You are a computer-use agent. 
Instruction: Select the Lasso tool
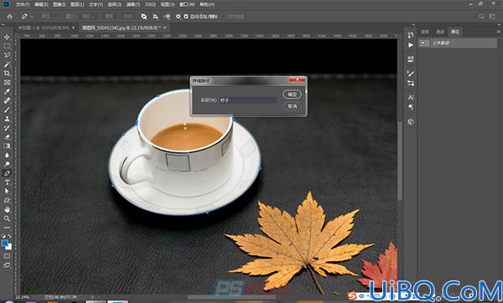coord(7,55)
